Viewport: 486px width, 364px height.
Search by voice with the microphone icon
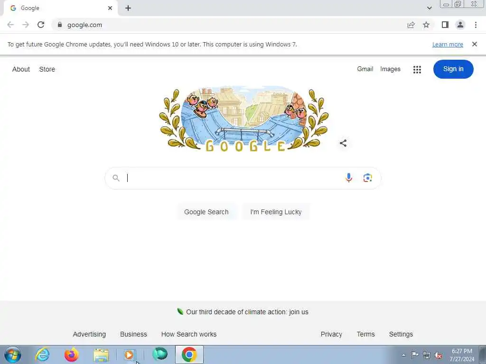pos(349,178)
